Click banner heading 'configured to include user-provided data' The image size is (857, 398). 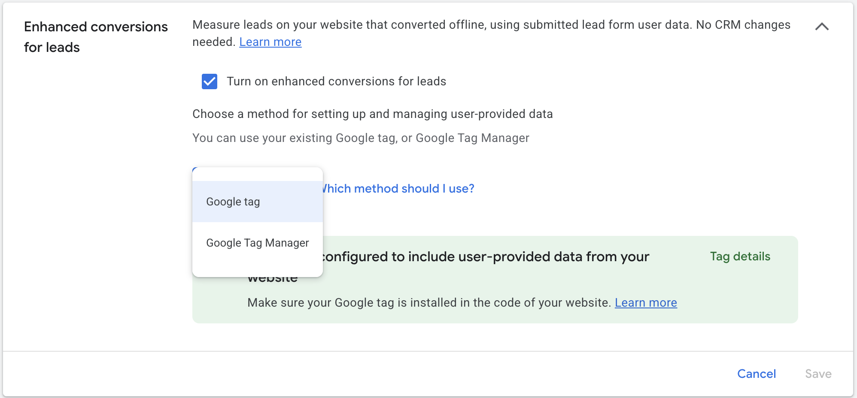(x=485, y=256)
